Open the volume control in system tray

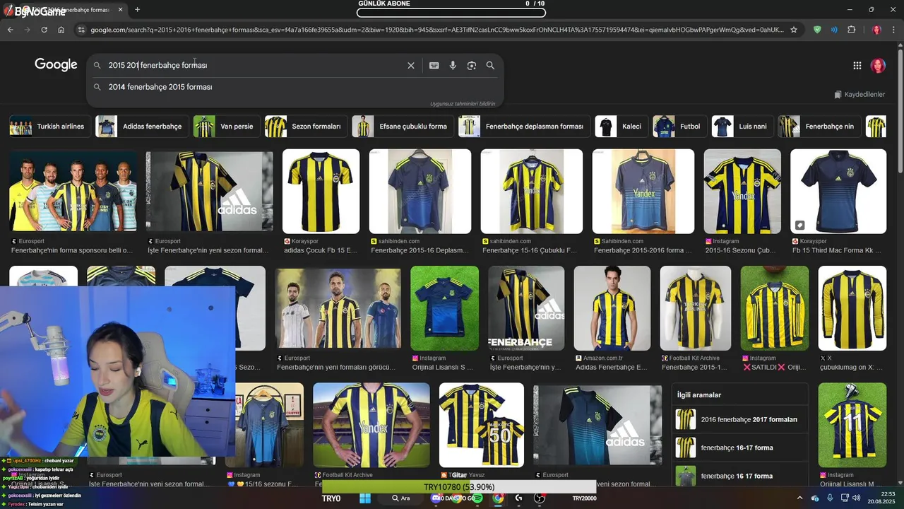(857, 498)
